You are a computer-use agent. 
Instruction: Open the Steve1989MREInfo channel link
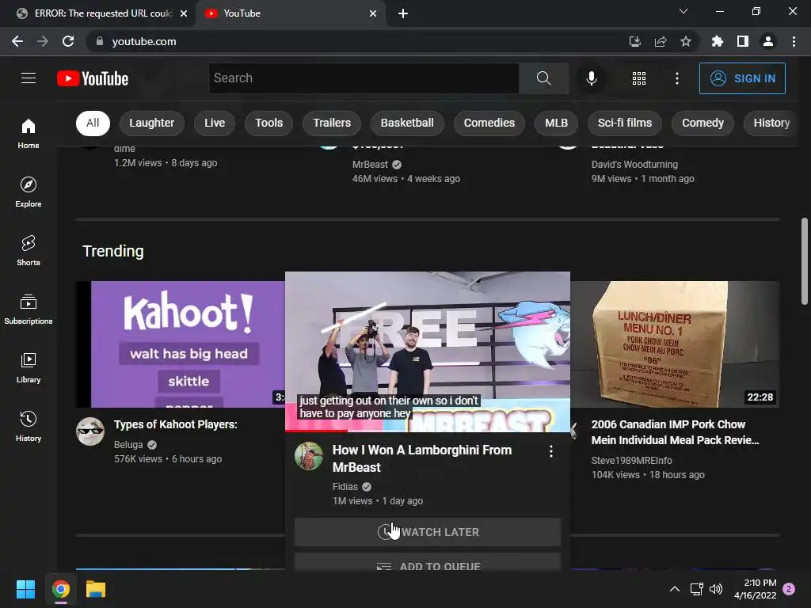pyautogui.click(x=631, y=461)
